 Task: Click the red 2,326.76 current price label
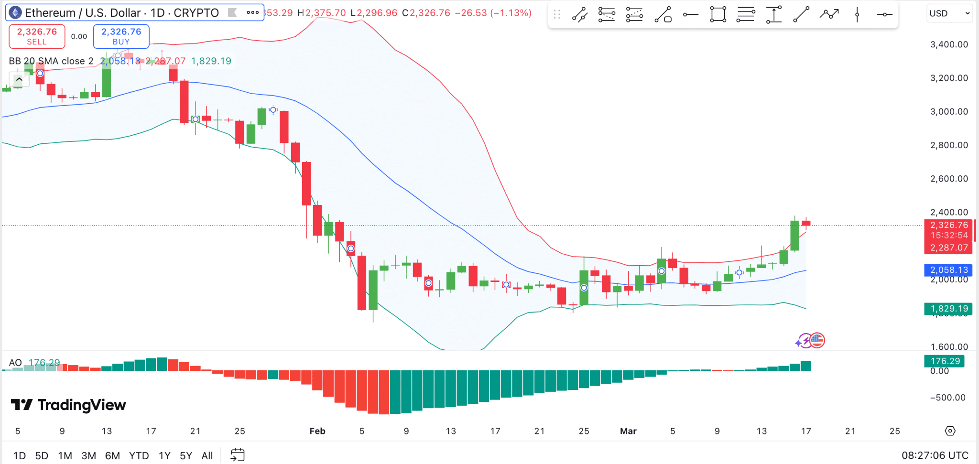coord(949,225)
